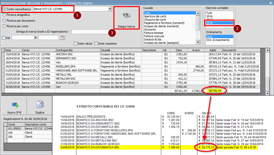Click the Documento column header

click(241, 50)
